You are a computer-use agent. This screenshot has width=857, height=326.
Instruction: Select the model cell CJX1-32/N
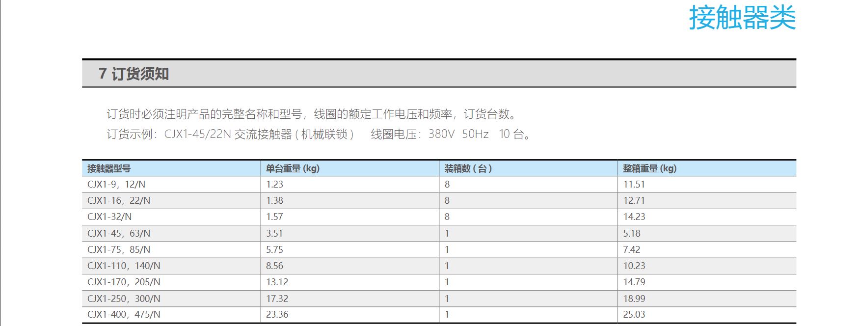coord(109,217)
